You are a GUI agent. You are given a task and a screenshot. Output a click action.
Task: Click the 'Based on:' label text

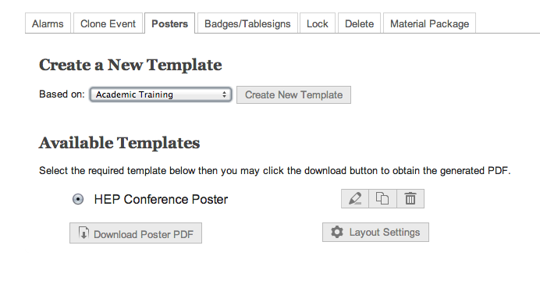pos(62,94)
